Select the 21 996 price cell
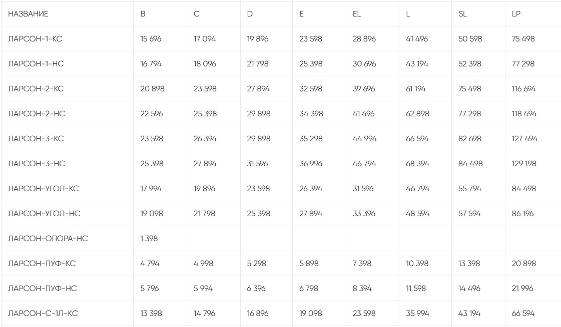This screenshot has width=561, height=327. [523, 289]
